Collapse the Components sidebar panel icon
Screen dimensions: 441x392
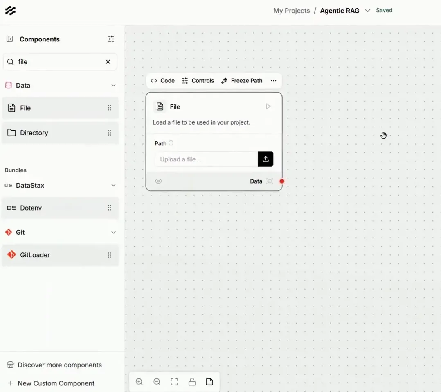[x=9, y=39]
